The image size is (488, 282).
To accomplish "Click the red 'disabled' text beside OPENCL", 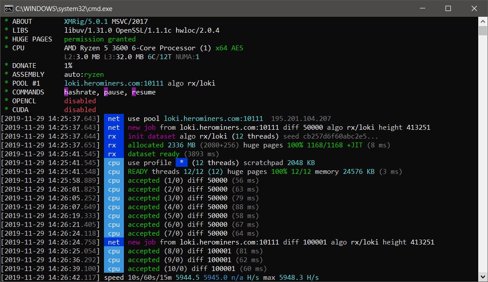I will [80, 101].
